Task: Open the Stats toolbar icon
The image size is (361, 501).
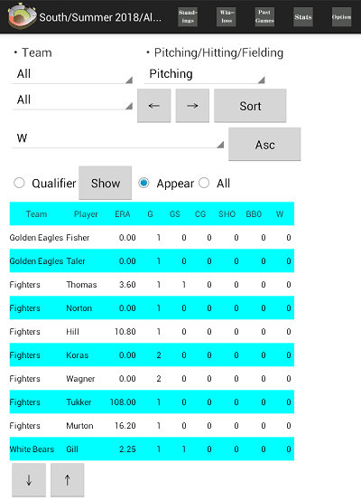Action: (x=303, y=17)
